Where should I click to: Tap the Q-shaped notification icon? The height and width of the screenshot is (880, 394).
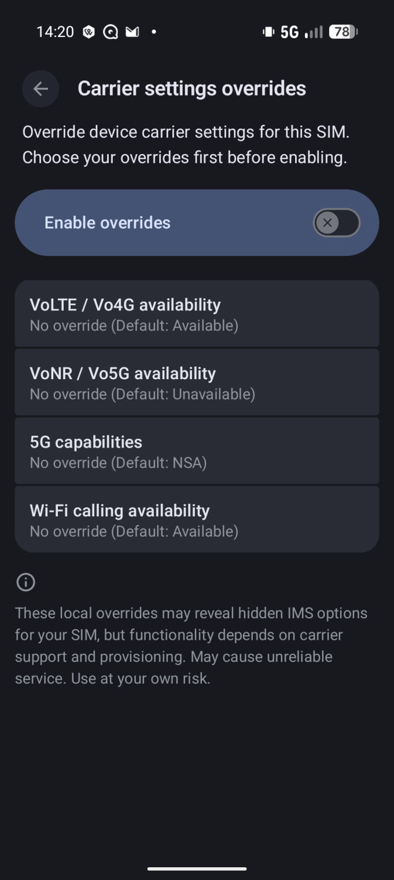[x=110, y=32]
